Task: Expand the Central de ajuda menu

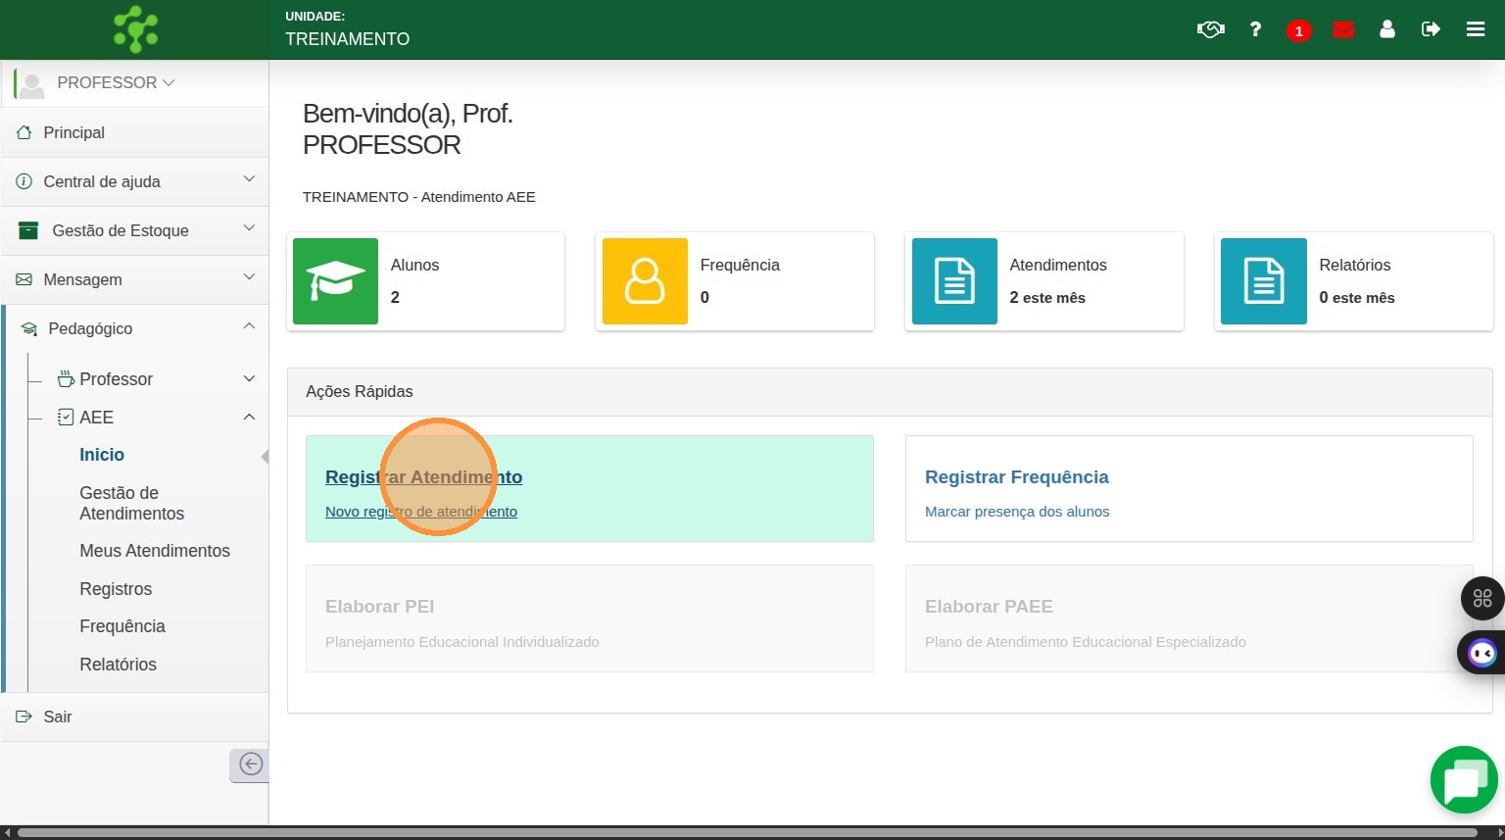Action: (249, 179)
